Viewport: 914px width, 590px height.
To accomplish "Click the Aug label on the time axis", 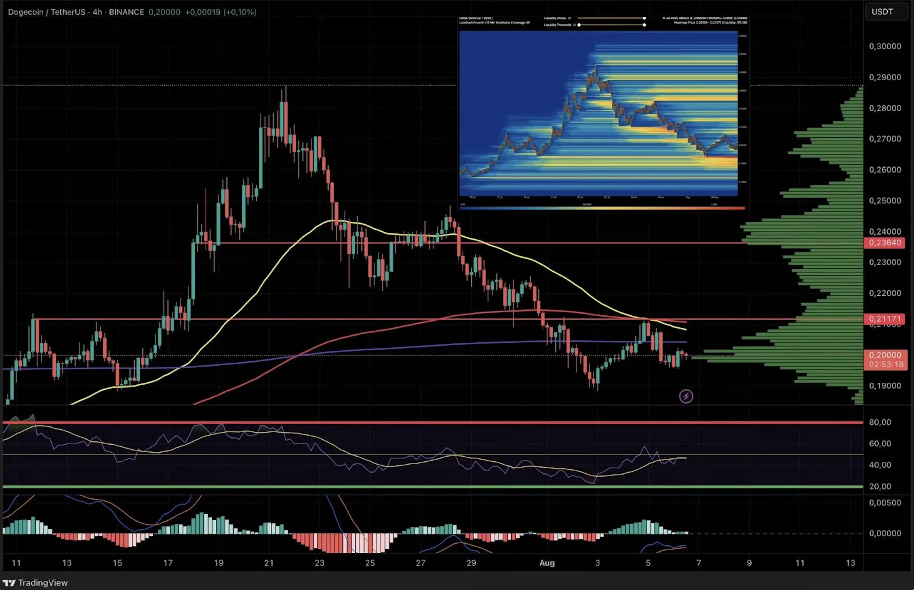I will [548, 563].
